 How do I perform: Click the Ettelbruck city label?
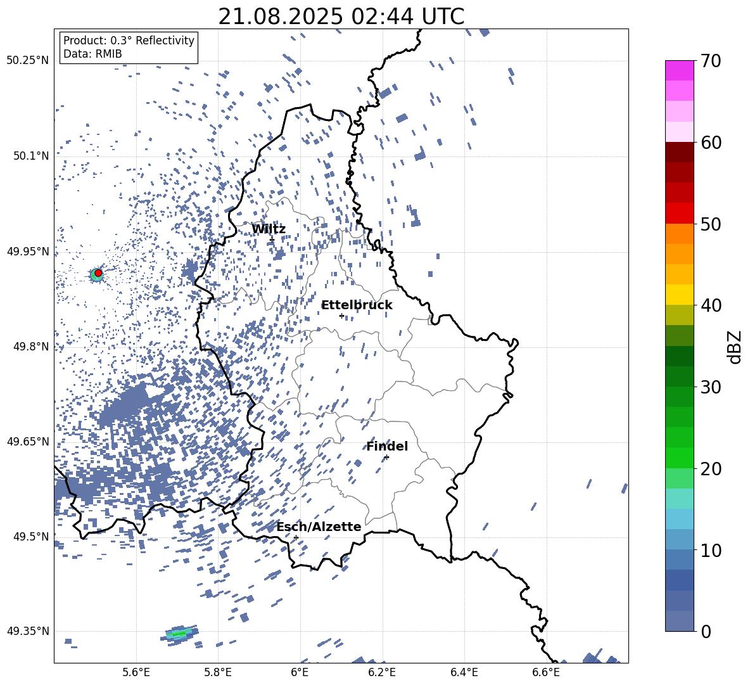click(x=357, y=305)
